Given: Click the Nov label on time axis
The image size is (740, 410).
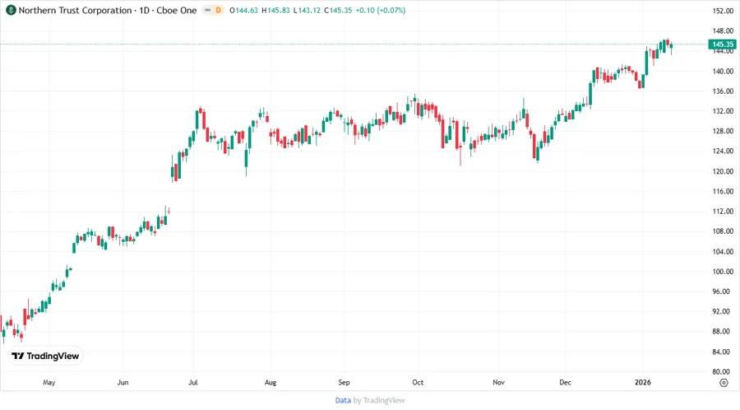Looking at the screenshot, I should (x=499, y=382).
